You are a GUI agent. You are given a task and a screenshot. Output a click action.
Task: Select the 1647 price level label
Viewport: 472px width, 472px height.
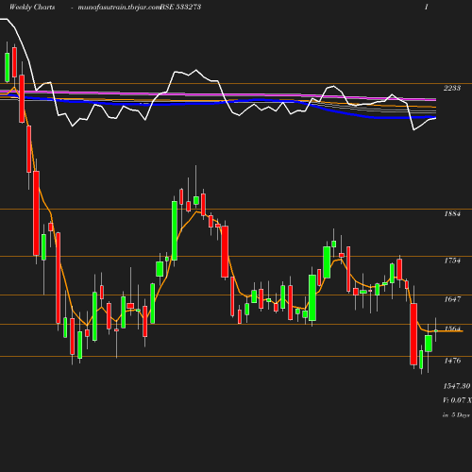point(452,299)
